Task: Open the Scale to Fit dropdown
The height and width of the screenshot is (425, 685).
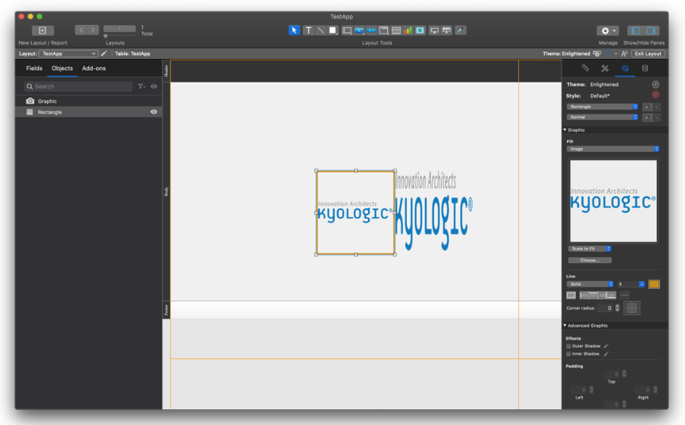Action: tap(589, 249)
